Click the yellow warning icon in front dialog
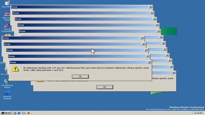Image resolution: width=205 pixels, height=115 pixels. pyautogui.click(x=15, y=69)
